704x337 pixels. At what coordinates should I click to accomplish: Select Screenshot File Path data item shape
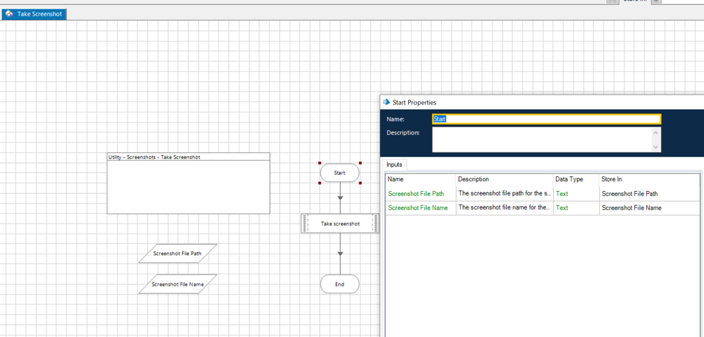(x=178, y=253)
